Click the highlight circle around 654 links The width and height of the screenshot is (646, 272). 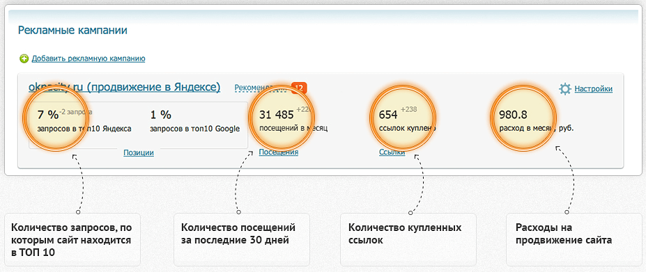tap(403, 118)
